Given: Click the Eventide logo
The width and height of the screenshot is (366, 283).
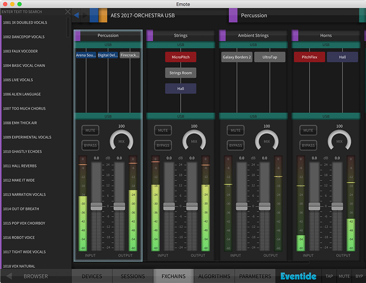Looking at the screenshot, I should (299, 276).
